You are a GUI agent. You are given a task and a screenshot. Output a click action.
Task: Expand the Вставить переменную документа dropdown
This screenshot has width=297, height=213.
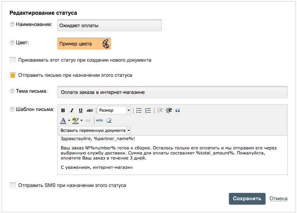pos(95,130)
